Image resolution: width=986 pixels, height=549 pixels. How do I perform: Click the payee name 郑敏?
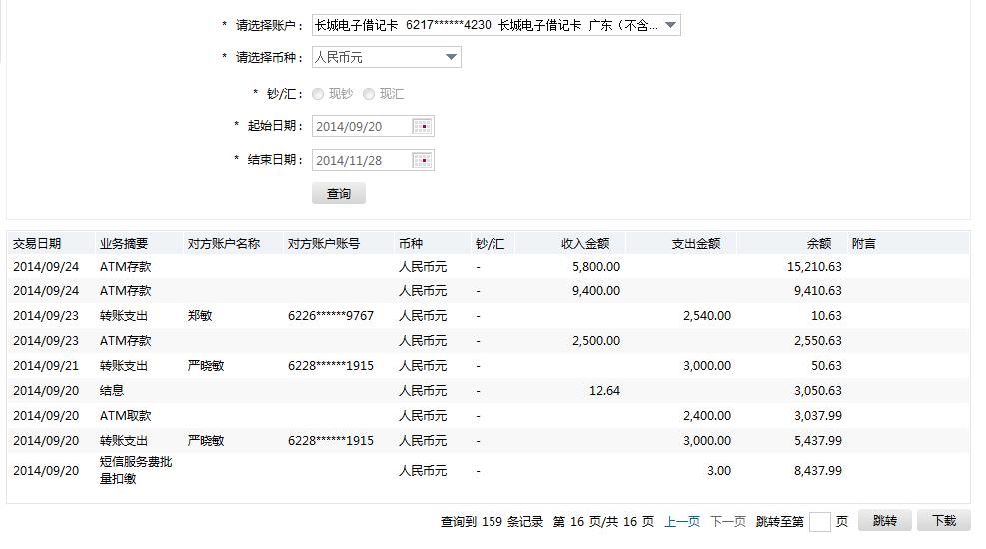(x=200, y=316)
